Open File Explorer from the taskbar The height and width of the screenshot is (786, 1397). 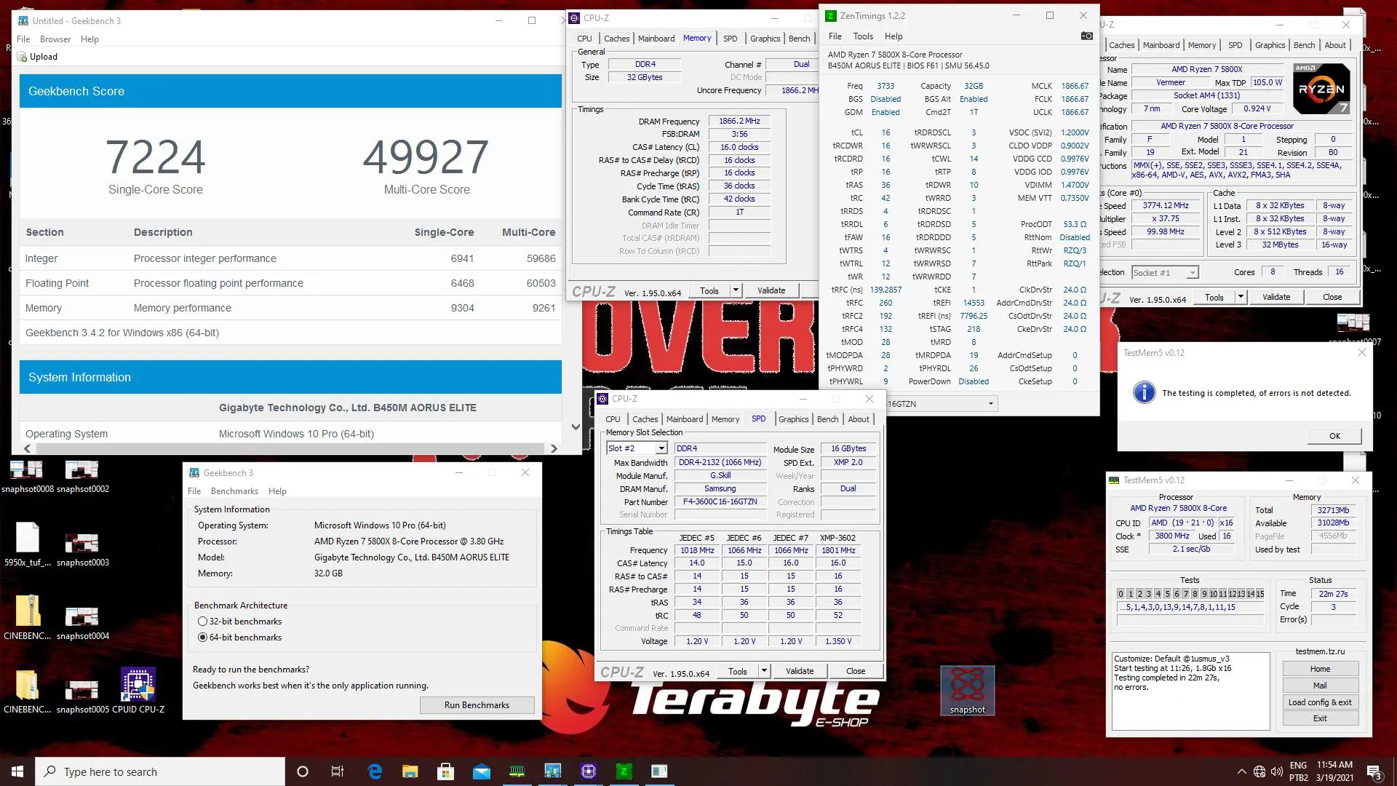click(410, 771)
